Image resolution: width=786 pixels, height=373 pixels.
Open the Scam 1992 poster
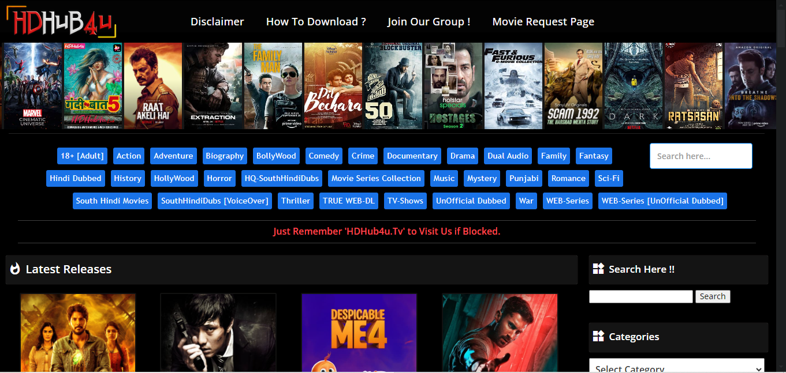coord(573,85)
